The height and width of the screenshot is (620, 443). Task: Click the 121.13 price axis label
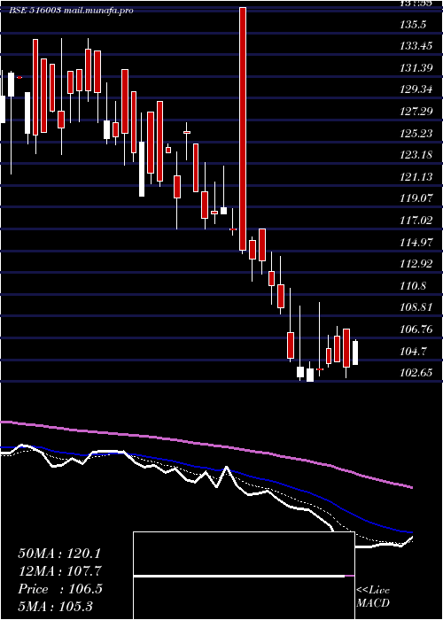click(x=416, y=177)
